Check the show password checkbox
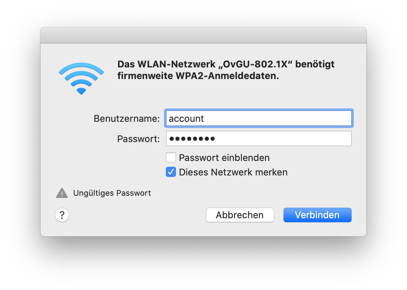The image size is (407, 290). tap(171, 157)
